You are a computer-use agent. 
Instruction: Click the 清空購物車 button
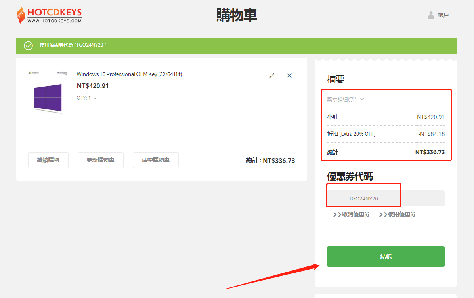pos(156,160)
